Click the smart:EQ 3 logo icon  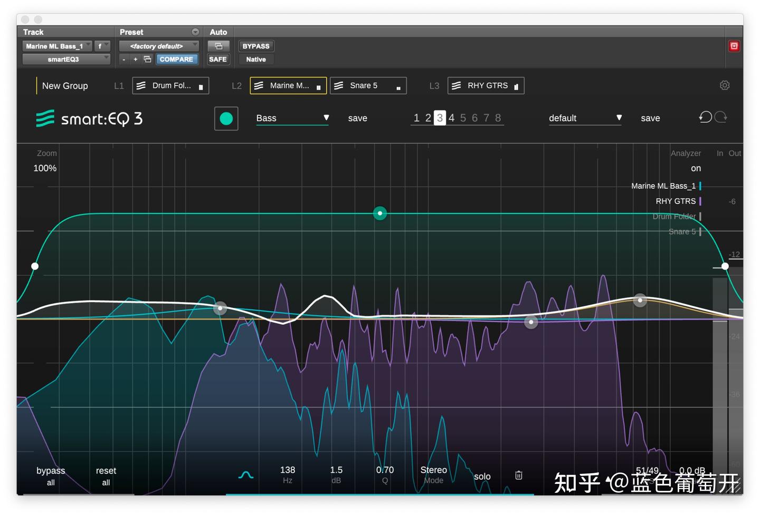pyautogui.click(x=44, y=119)
